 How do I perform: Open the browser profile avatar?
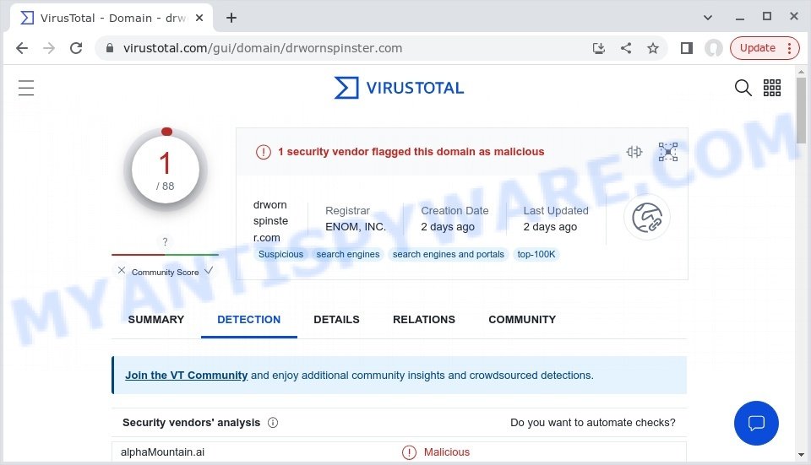713,48
